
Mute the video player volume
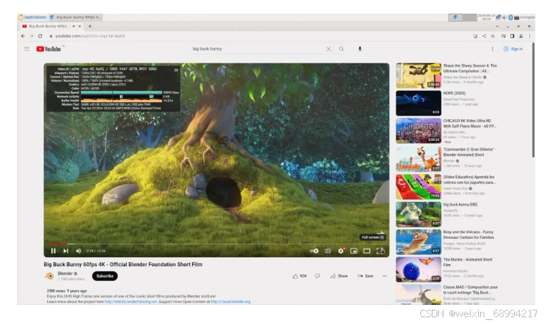pos(78,251)
